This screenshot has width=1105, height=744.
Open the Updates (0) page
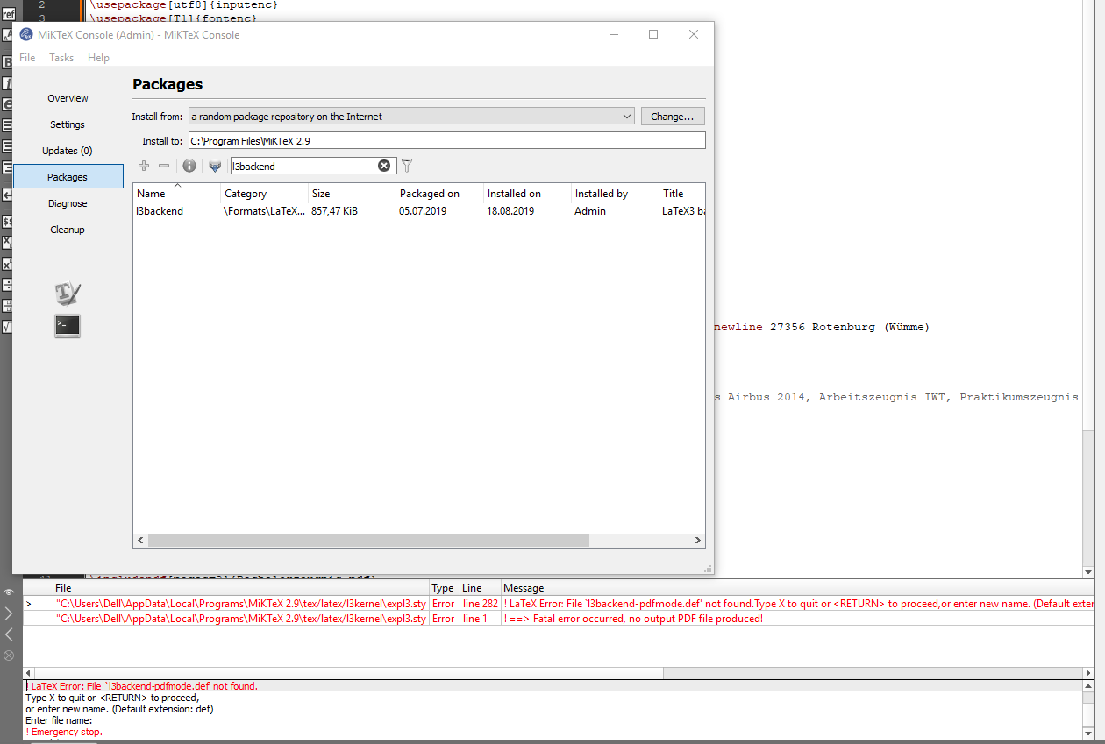68,151
